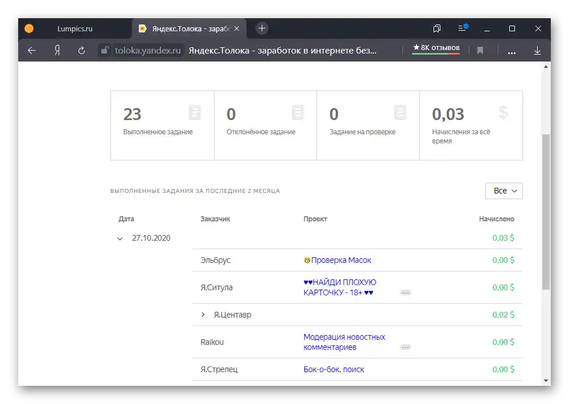Click ellipsis badge next to НАЙДИ ПЛОХУЮ КАРТОЧКУ
569x404 pixels.
point(405,292)
